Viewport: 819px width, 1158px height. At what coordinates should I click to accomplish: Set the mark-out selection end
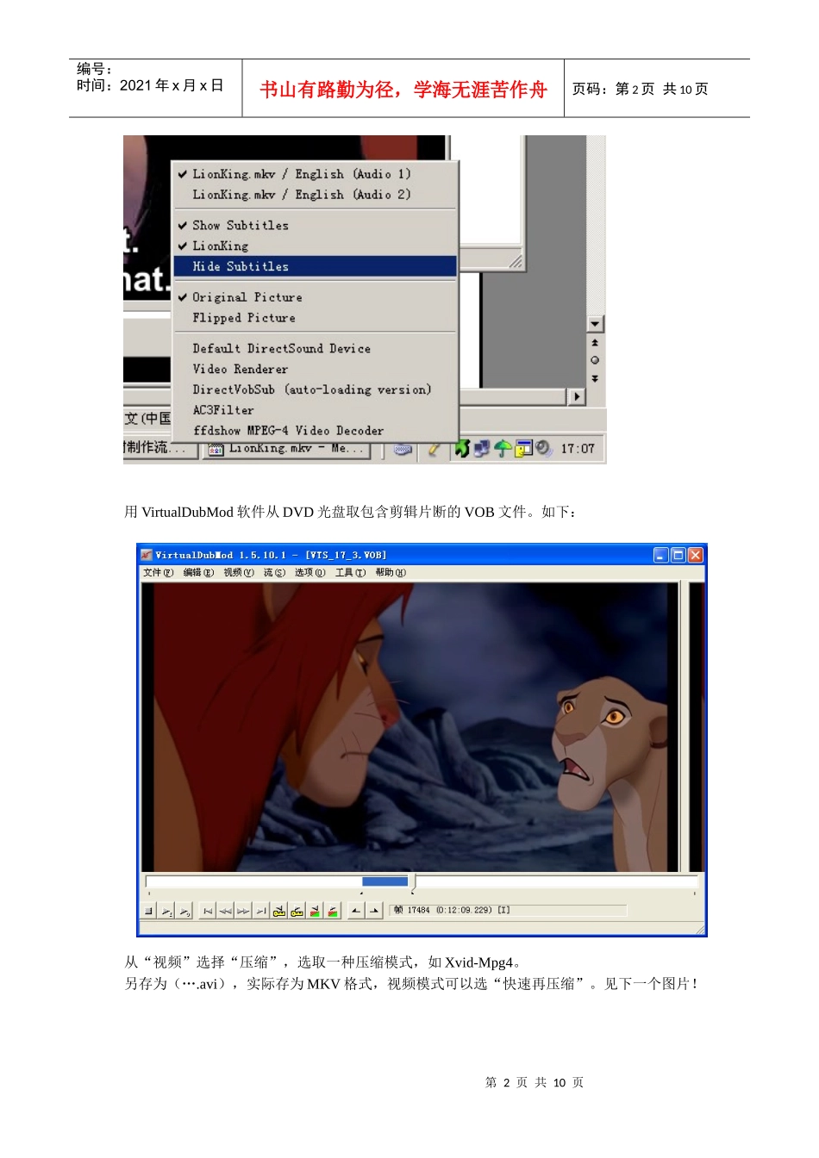pos(374,911)
